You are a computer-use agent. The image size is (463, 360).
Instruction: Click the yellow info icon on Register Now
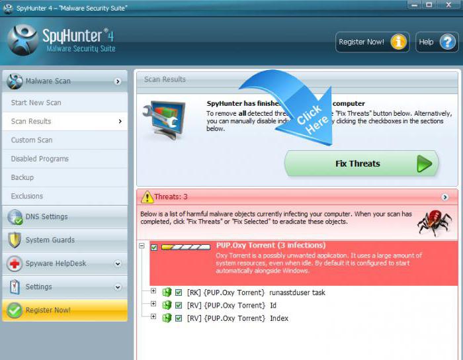pyautogui.click(x=398, y=42)
